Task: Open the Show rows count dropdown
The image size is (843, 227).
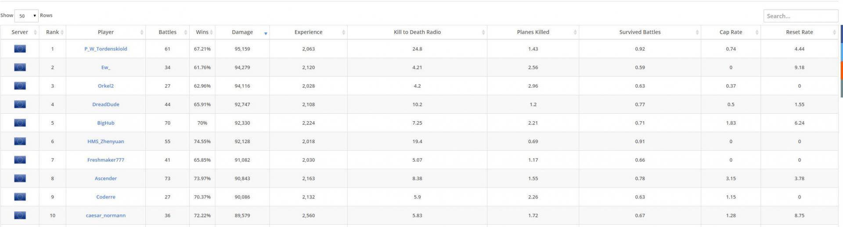Action: pyautogui.click(x=26, y=16)
